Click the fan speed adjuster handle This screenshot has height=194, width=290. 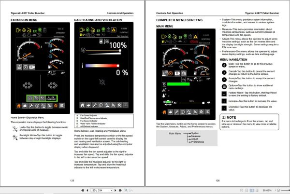coord(120,50)
